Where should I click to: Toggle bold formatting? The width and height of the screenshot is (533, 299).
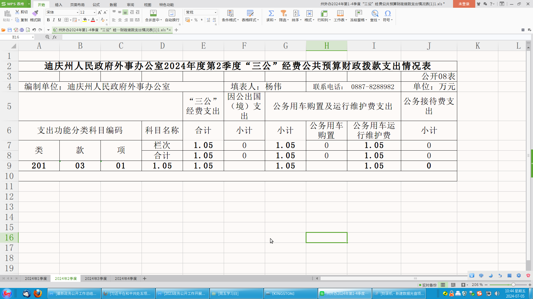(x=48, y=20)
